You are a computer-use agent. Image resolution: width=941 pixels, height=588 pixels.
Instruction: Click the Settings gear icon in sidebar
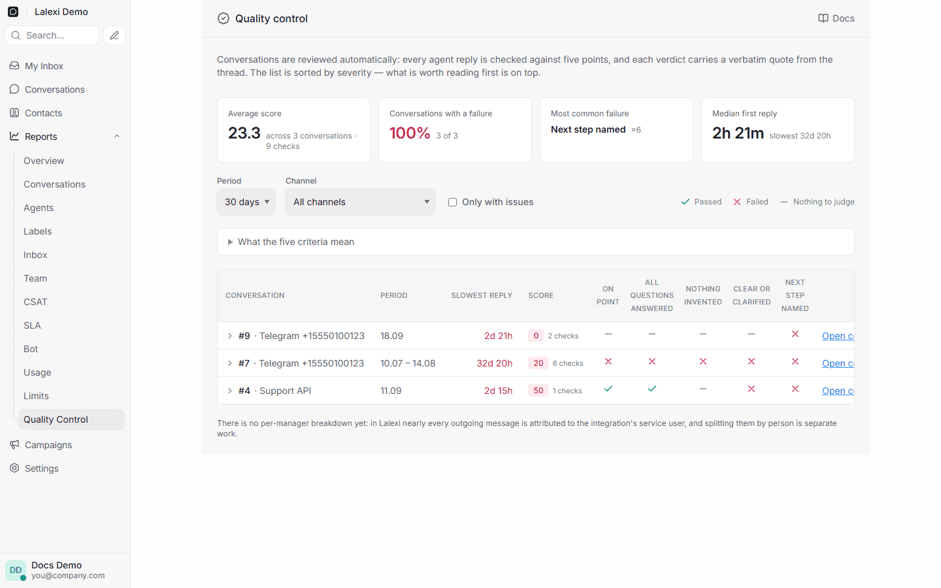14,468
